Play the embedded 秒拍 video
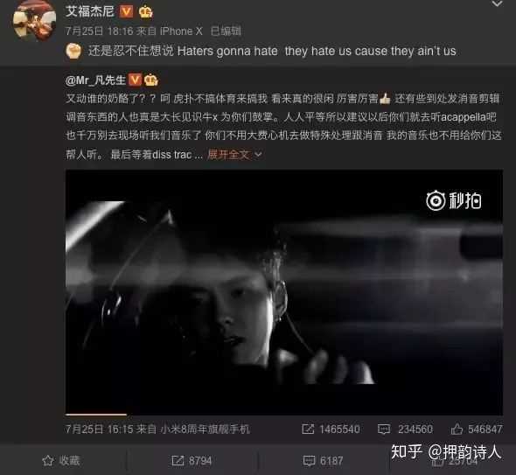 coord(284,292)
